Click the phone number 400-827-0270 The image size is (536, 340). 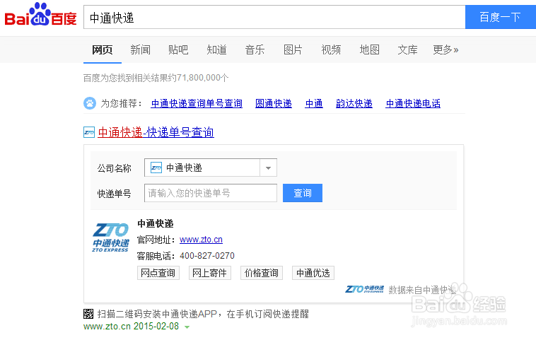point(207,256)
